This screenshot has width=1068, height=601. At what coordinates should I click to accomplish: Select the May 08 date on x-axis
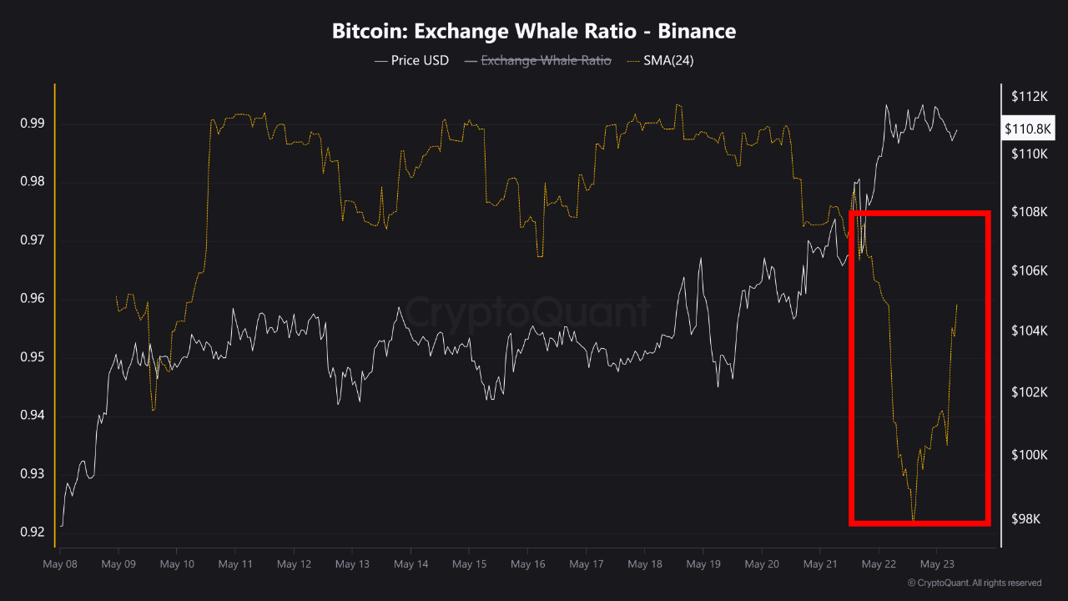pyautogui.click(x=60, y=564)
